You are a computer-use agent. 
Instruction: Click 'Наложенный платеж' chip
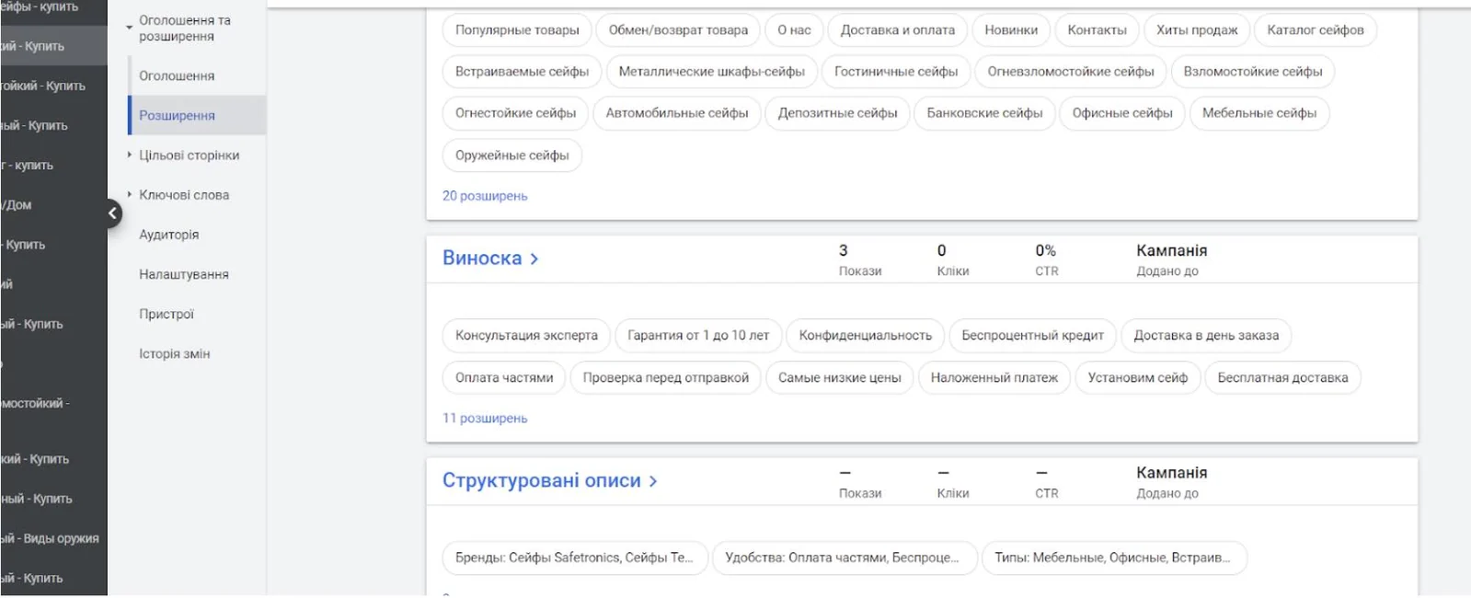click(x=994, y=378)
